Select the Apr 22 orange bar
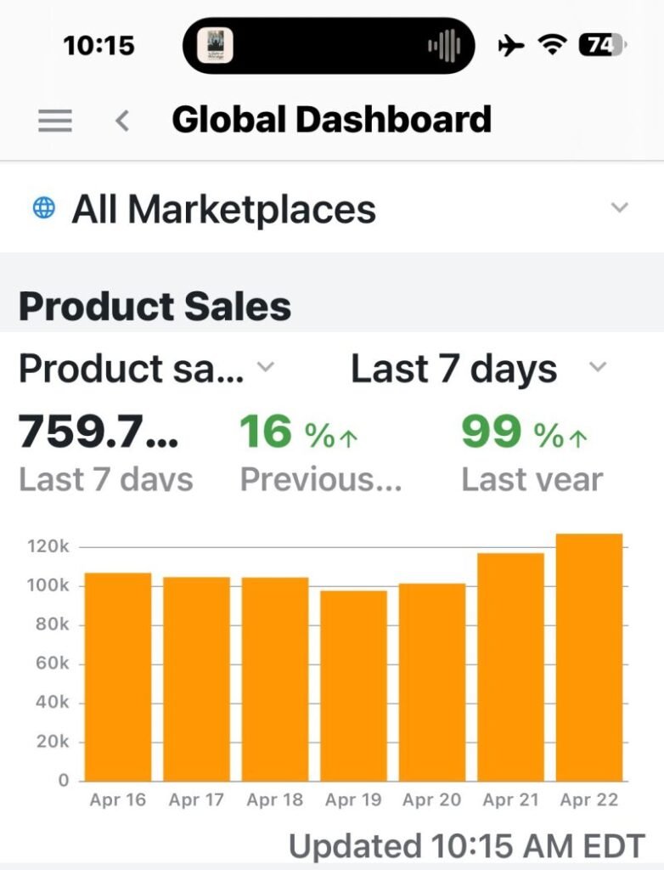Image resolution: width=664 pixels, height=870 pixels. (x=589, y=657)
